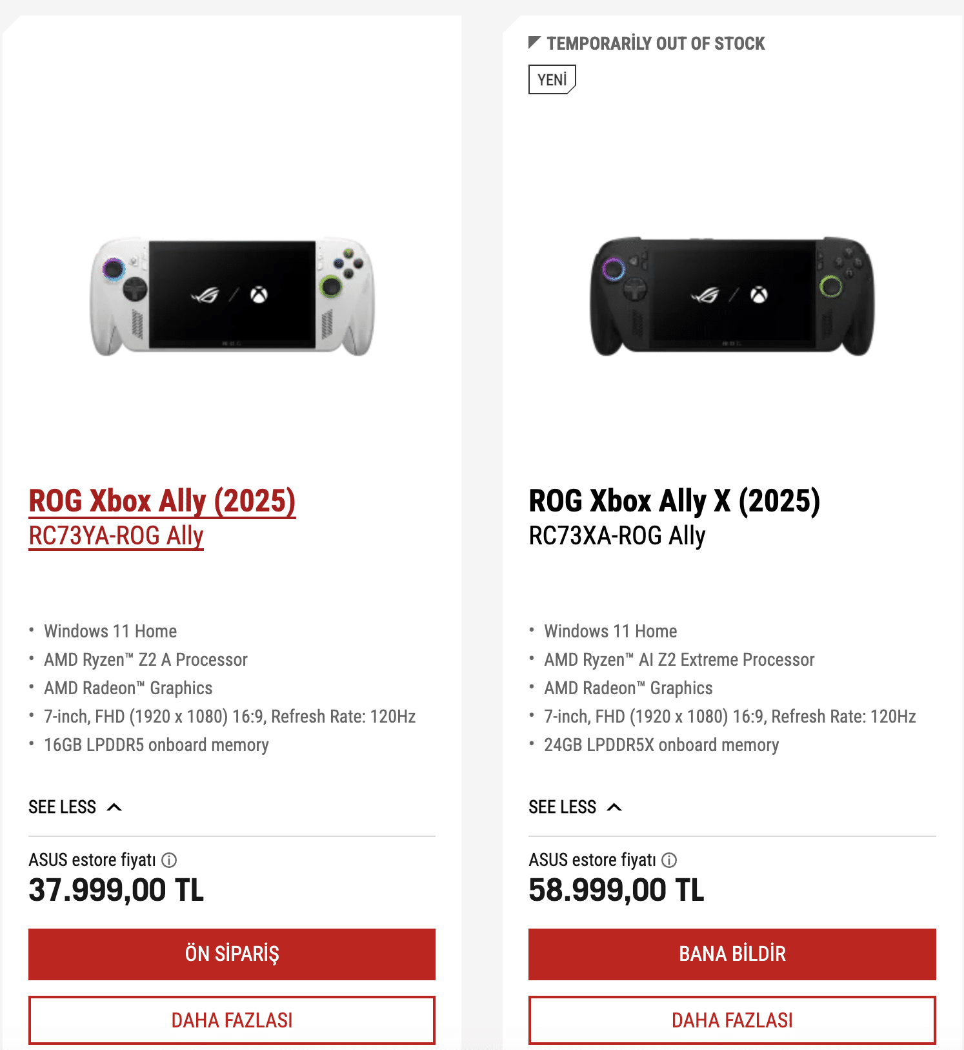The image size is (964, 1050).
Task: Click info icon beside 58.999,00 TL estore price label
Action: pyautogui.click(x=669, y=860)
